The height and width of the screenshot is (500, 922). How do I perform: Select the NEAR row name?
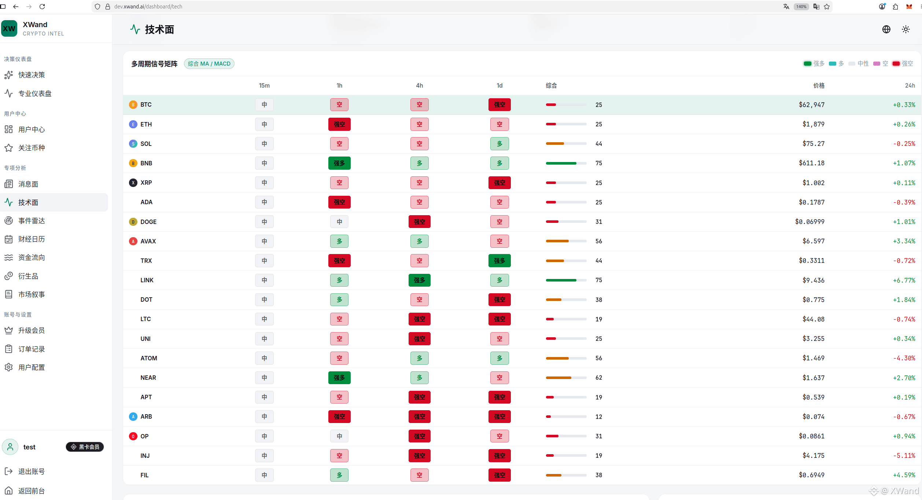coord(148,378)
